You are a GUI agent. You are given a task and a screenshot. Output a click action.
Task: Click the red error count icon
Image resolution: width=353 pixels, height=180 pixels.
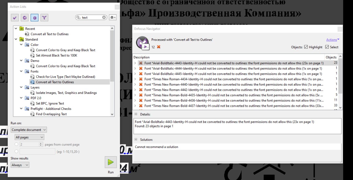(x=159, y=47)
